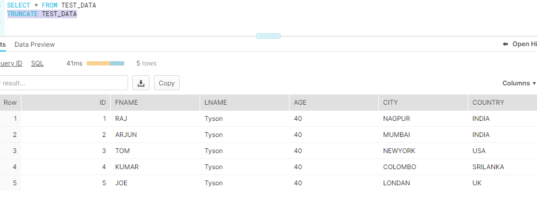Click the query execution time bar
The image size is (537, 203).
[105, 63]
